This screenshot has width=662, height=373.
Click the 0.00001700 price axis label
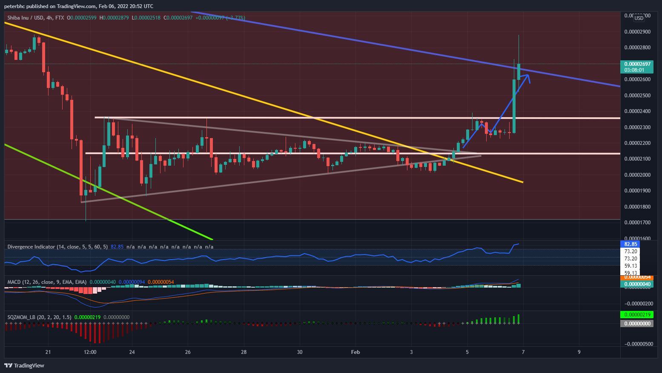coord(637,223)
